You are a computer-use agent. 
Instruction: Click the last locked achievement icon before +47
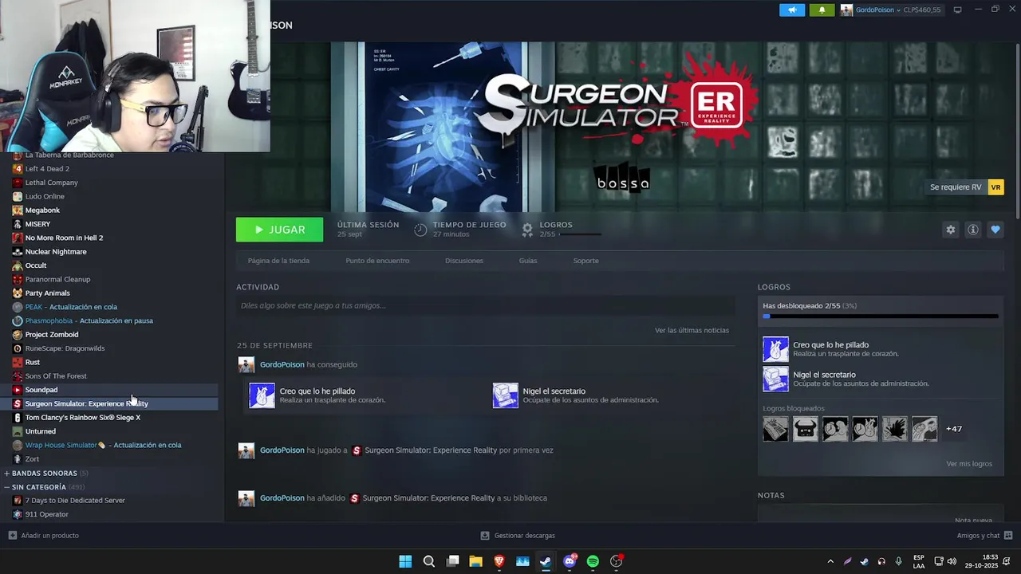point(924,429)
